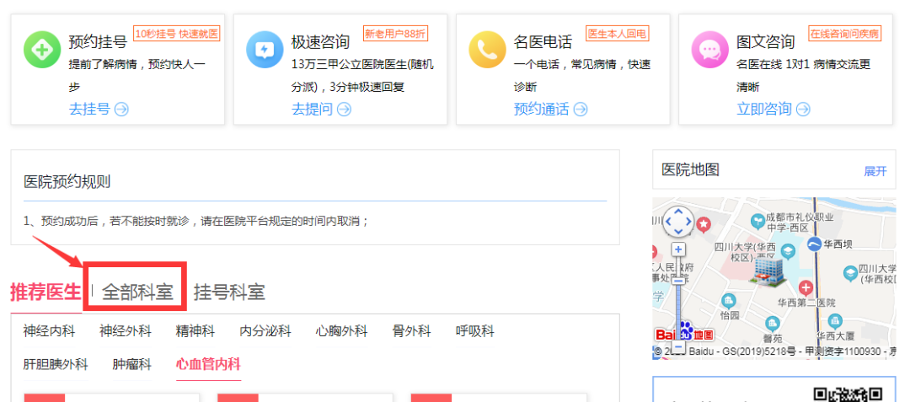Zoom in the map with plus button
The width and height of the screenshot is (910, 402).
[x=678, y=250]
